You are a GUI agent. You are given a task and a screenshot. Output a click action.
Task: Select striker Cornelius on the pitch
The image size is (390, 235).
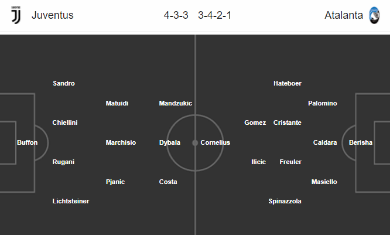[215, 142]
